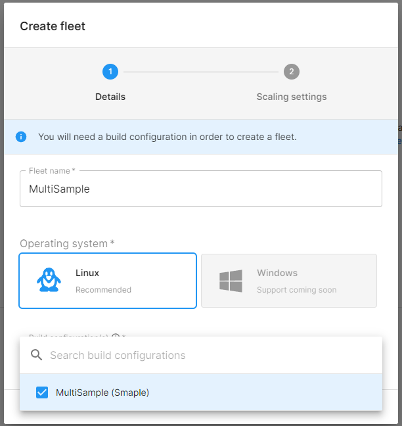402x426 pixels.
Task: Focus the Fleet name text field
Action: [200, 189]
